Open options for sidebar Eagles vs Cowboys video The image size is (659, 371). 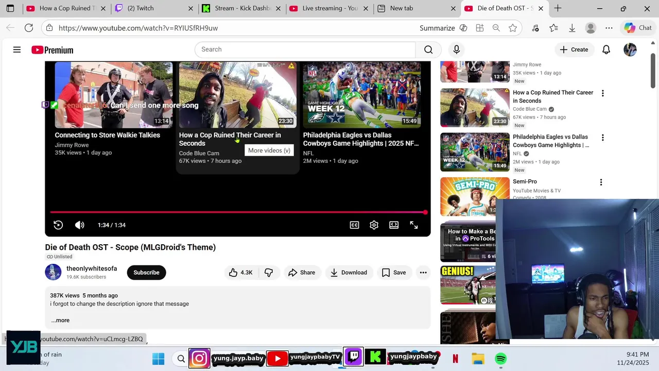[602, 138]
